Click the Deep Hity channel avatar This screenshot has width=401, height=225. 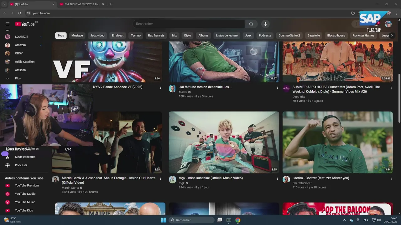(286, 88)
